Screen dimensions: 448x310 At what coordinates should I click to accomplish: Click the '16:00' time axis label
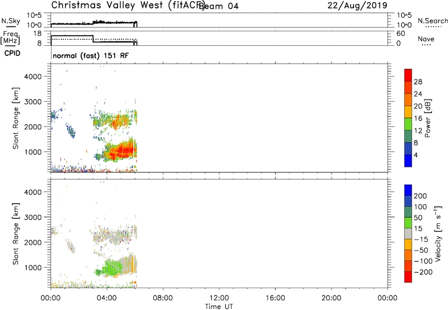point(275,298)
